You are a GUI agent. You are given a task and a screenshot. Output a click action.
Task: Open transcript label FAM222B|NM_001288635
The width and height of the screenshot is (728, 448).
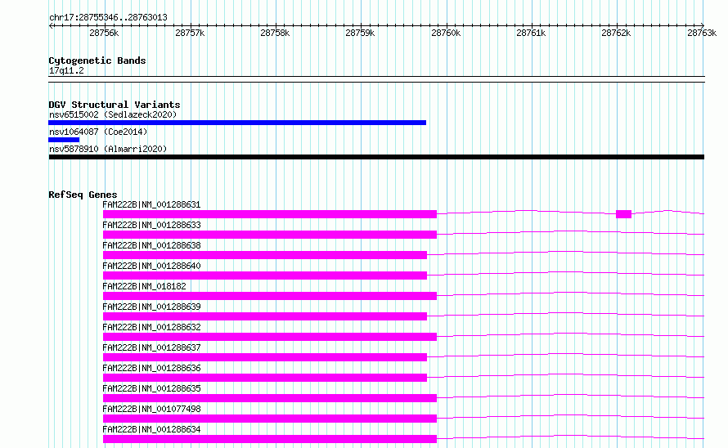tap(151, 388)
